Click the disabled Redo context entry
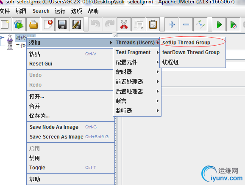The width and height of the screenshot is (245, 185). pyautogui.click(x=70, y=85)
